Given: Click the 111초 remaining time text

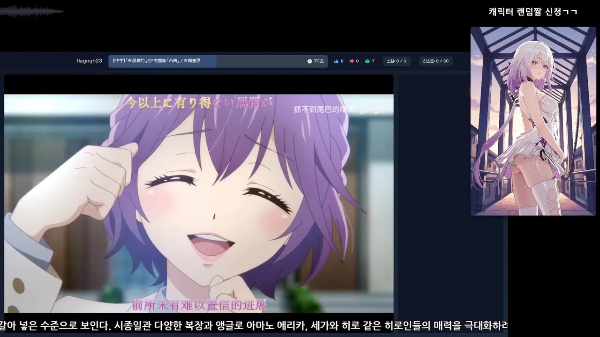Looking at the screenshot, I should 319,61.
